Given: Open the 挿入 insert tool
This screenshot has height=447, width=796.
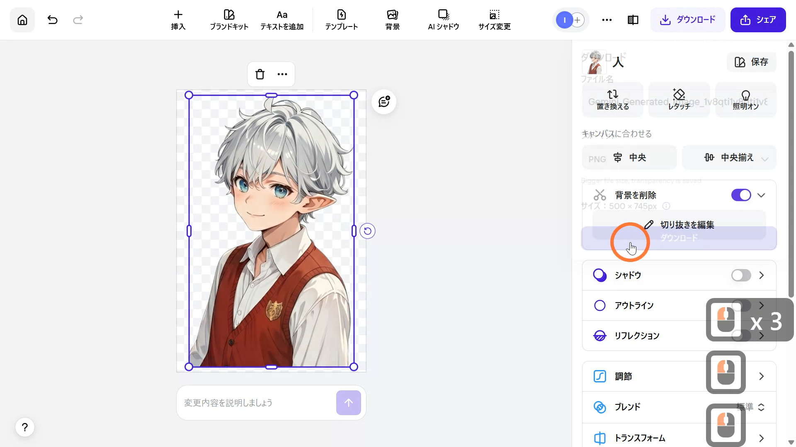Looking at the screenshot, I should click(x=178, y=20).
